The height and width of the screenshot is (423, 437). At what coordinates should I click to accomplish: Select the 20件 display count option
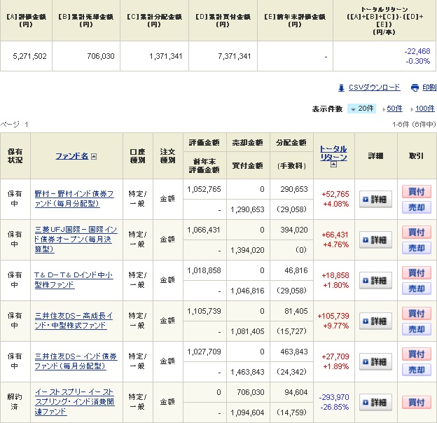362,109
